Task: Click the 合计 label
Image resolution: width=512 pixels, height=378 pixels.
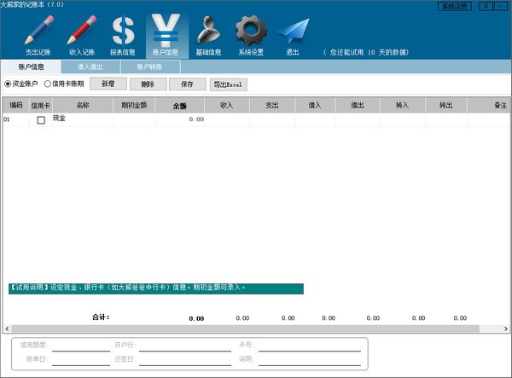Action: coord(101,317)
